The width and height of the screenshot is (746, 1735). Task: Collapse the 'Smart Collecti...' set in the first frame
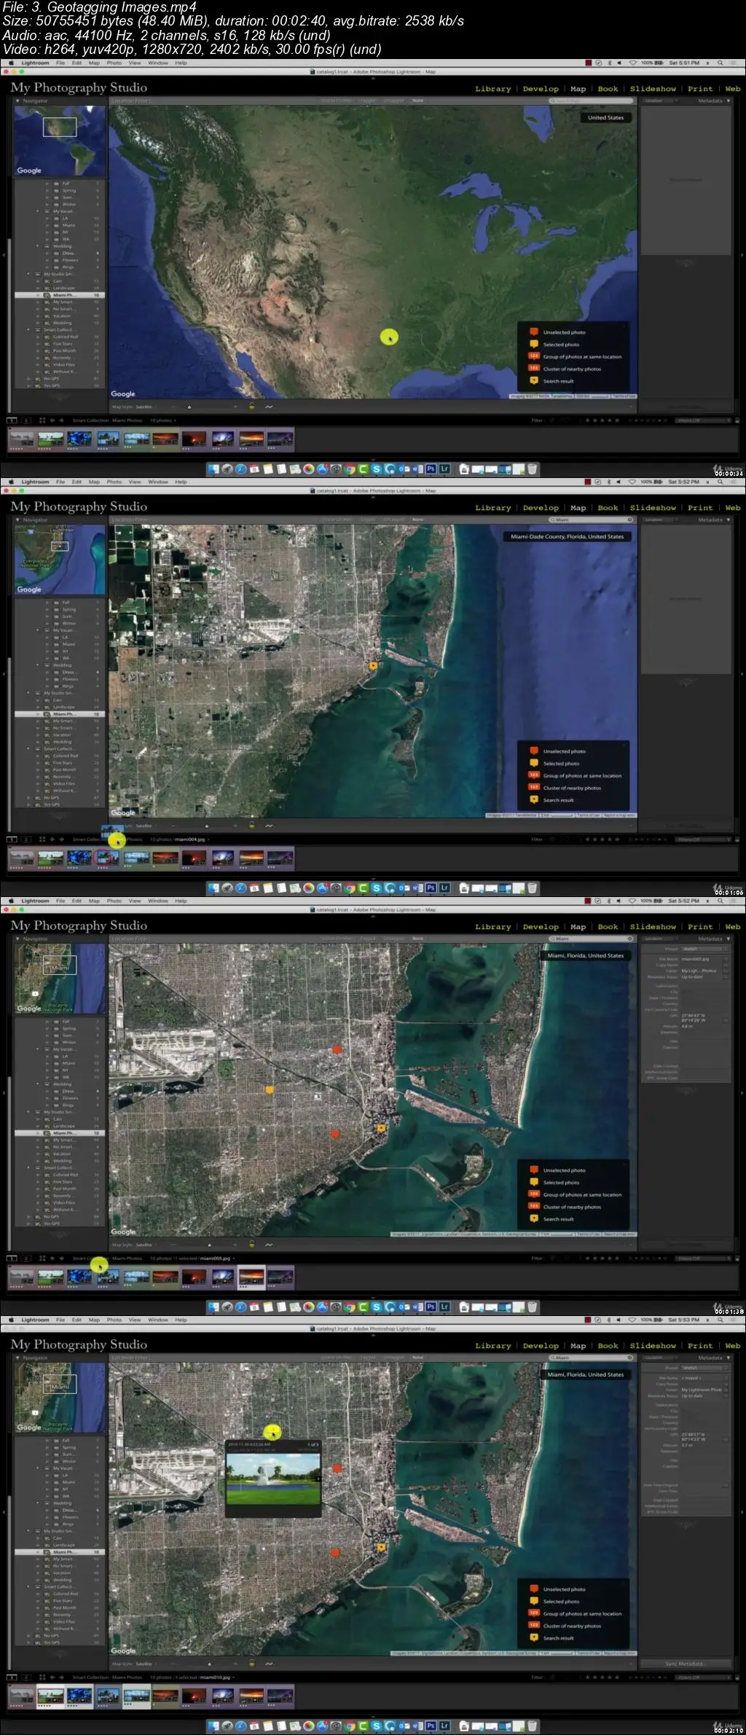[x=29, y=329]
